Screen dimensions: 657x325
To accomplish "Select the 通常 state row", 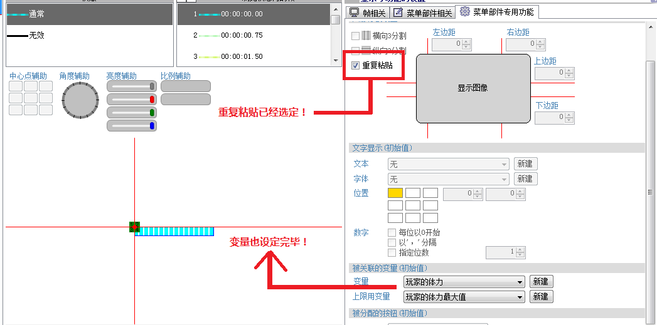I will click(90, 14).
